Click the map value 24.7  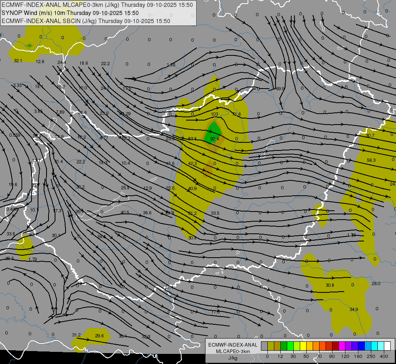click(105, 88)
